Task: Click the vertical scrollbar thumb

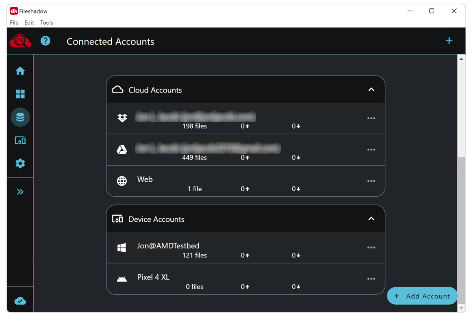Action: click(461, 230)
